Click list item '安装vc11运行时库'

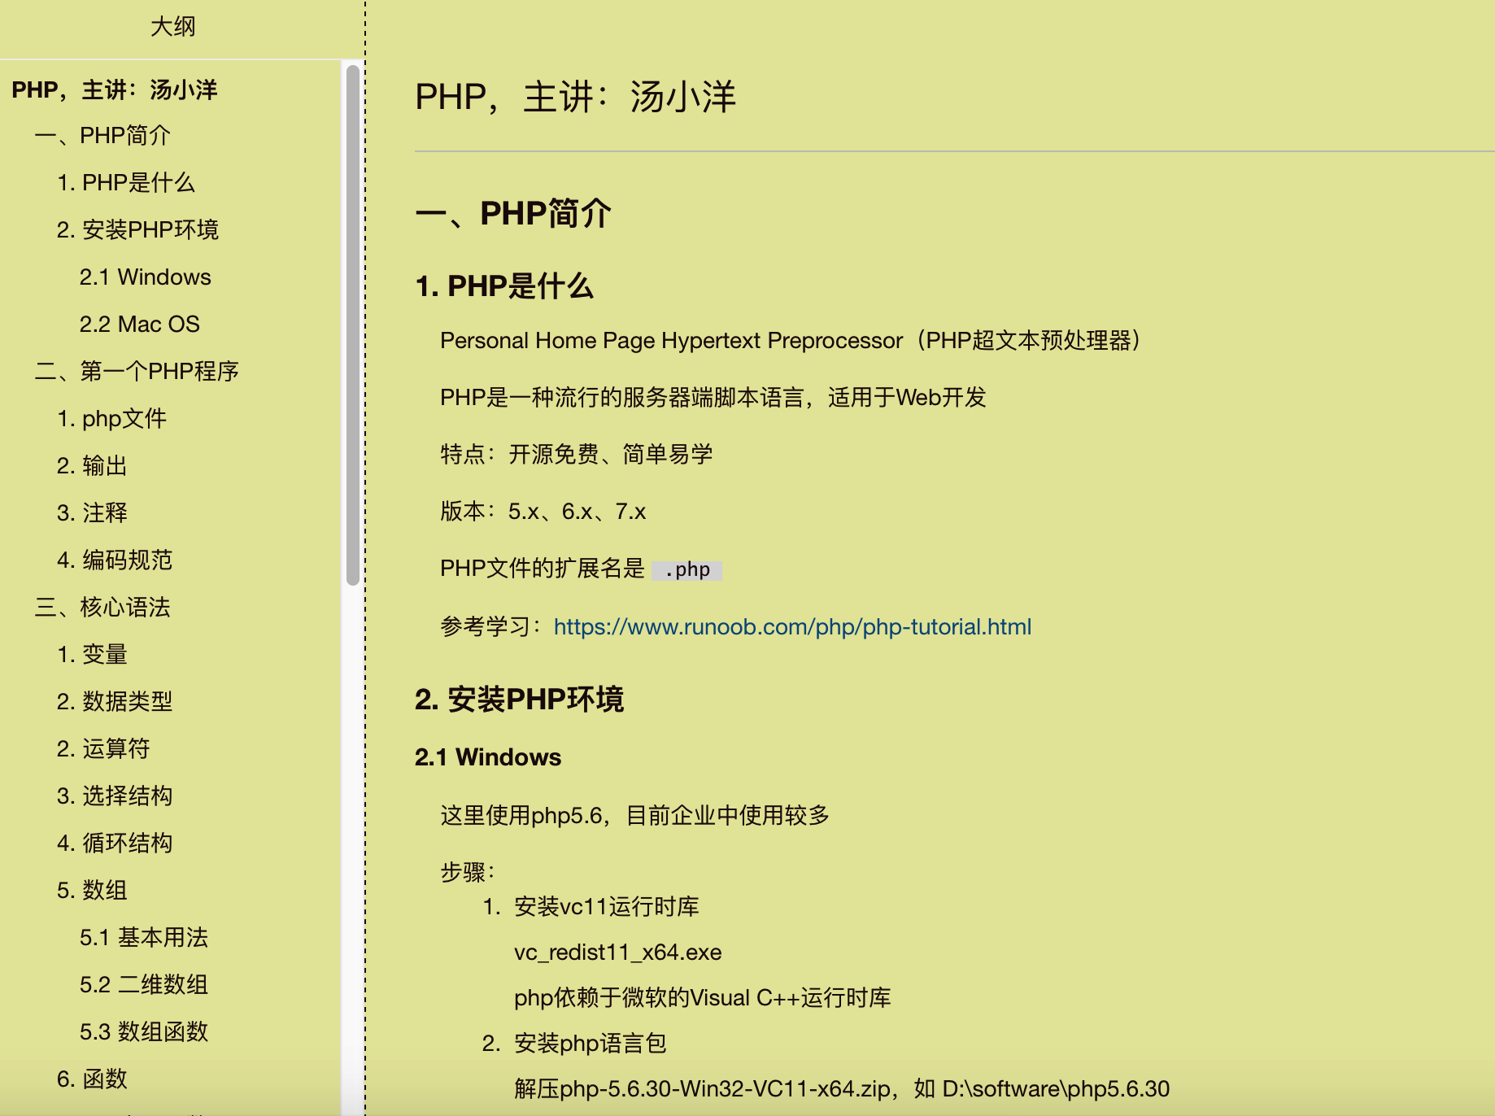pos(607,907)
